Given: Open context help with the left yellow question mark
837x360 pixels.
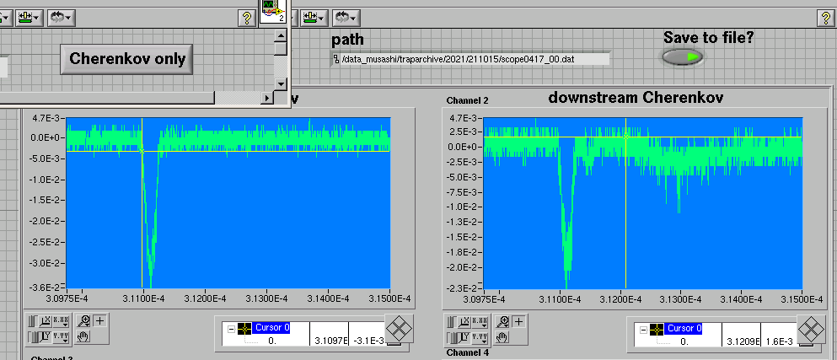Looking at the screenshot, I should 247,17.
